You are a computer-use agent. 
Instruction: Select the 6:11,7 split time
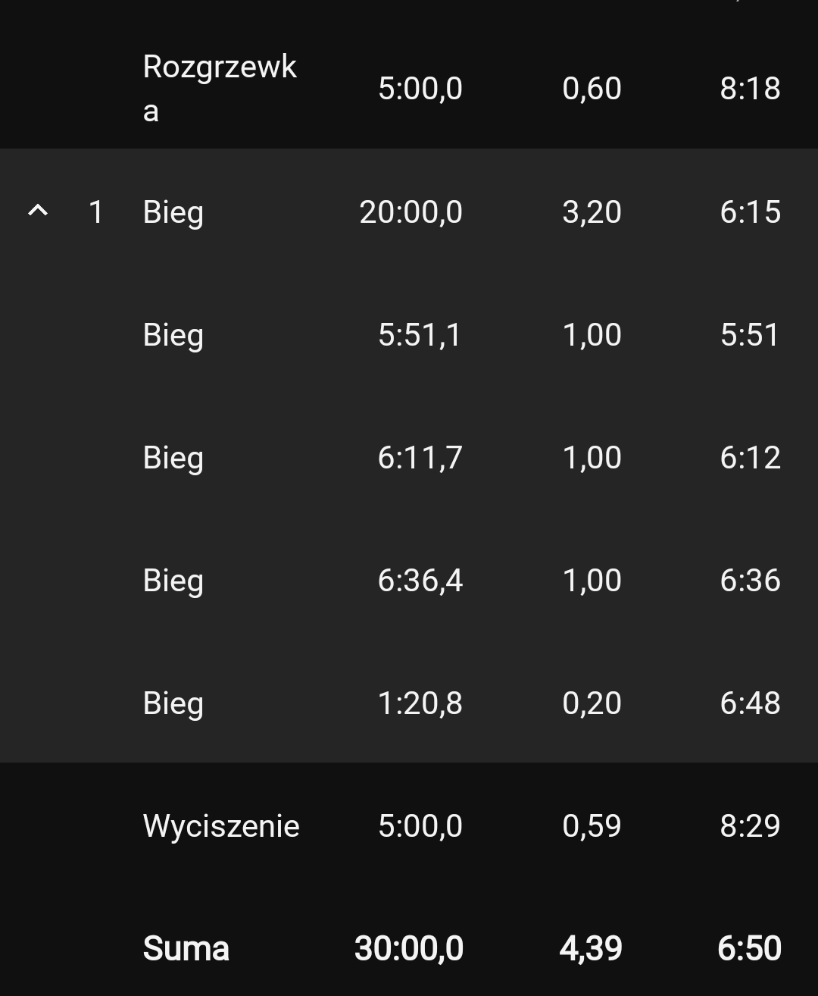[420, 458]
